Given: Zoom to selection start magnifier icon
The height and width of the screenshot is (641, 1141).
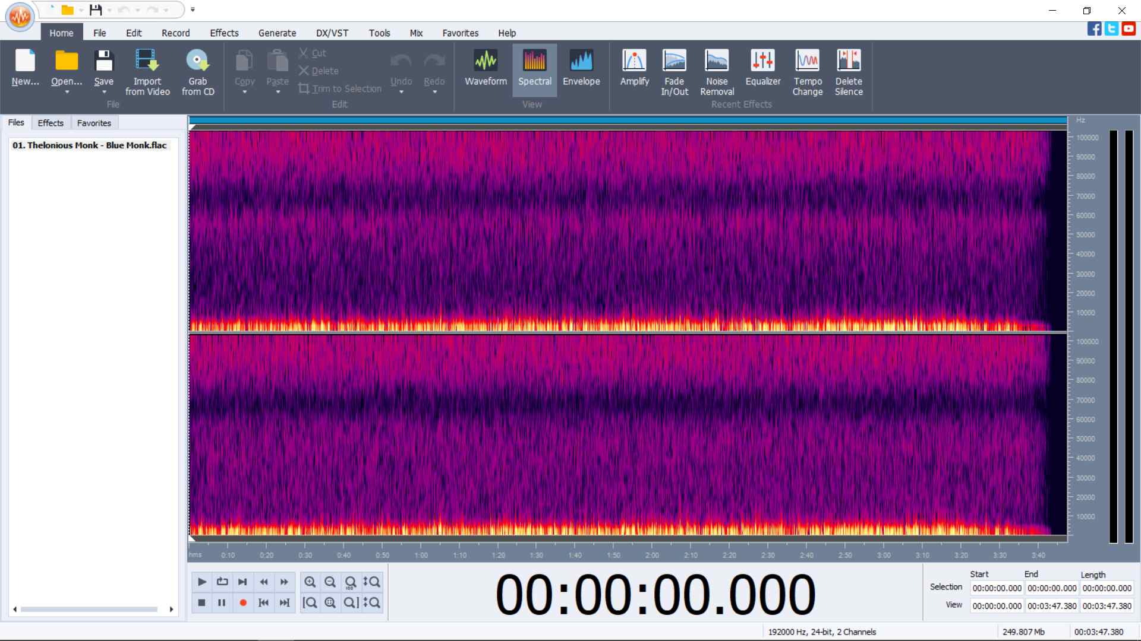Looking at the screenshot, I should pyautogui.click(x=310, y=602).
